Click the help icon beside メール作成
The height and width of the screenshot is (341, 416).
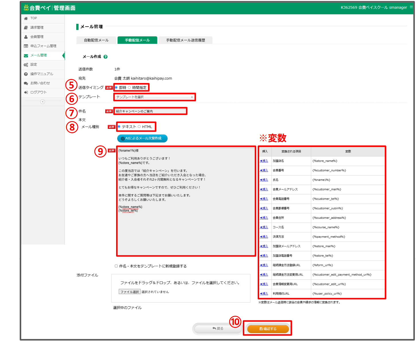[x=106, y=57]
